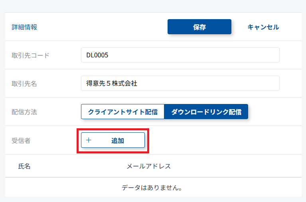Select ダウンロードリンク配信 delivery method
The height and width of the screenshot is (202, 306).
[206, 112]
